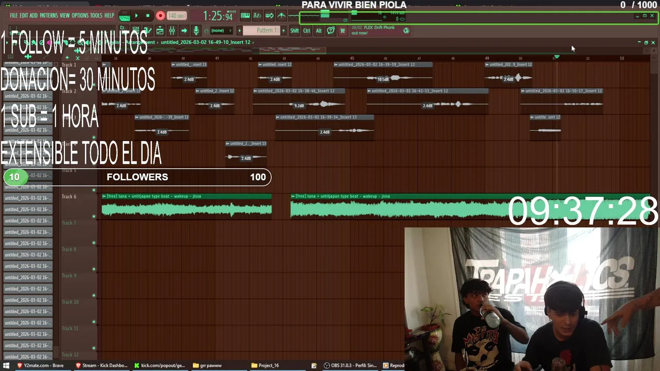
Task: Click the globe icon in news panel
Action: (x=406, y=30)
